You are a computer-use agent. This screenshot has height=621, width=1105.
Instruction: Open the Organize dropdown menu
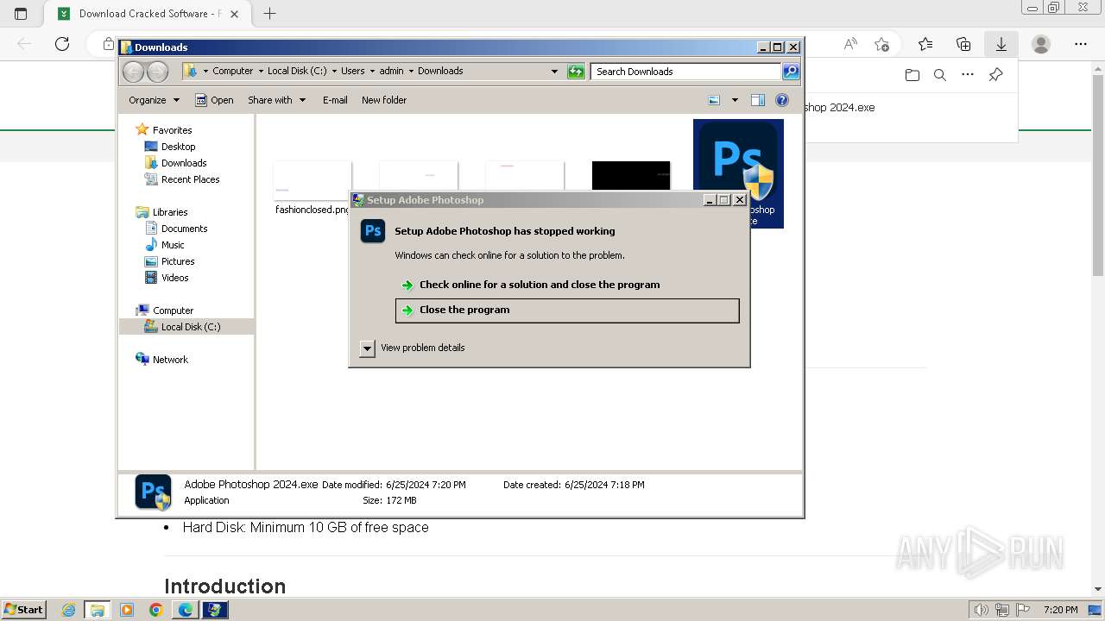click(154, 100)
